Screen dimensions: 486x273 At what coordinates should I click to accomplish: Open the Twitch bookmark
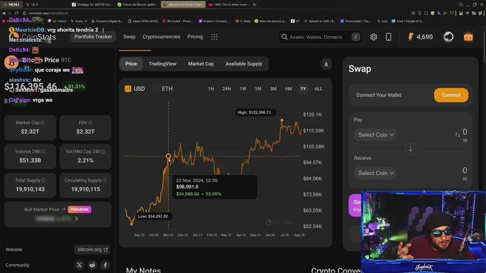[57, 21]
